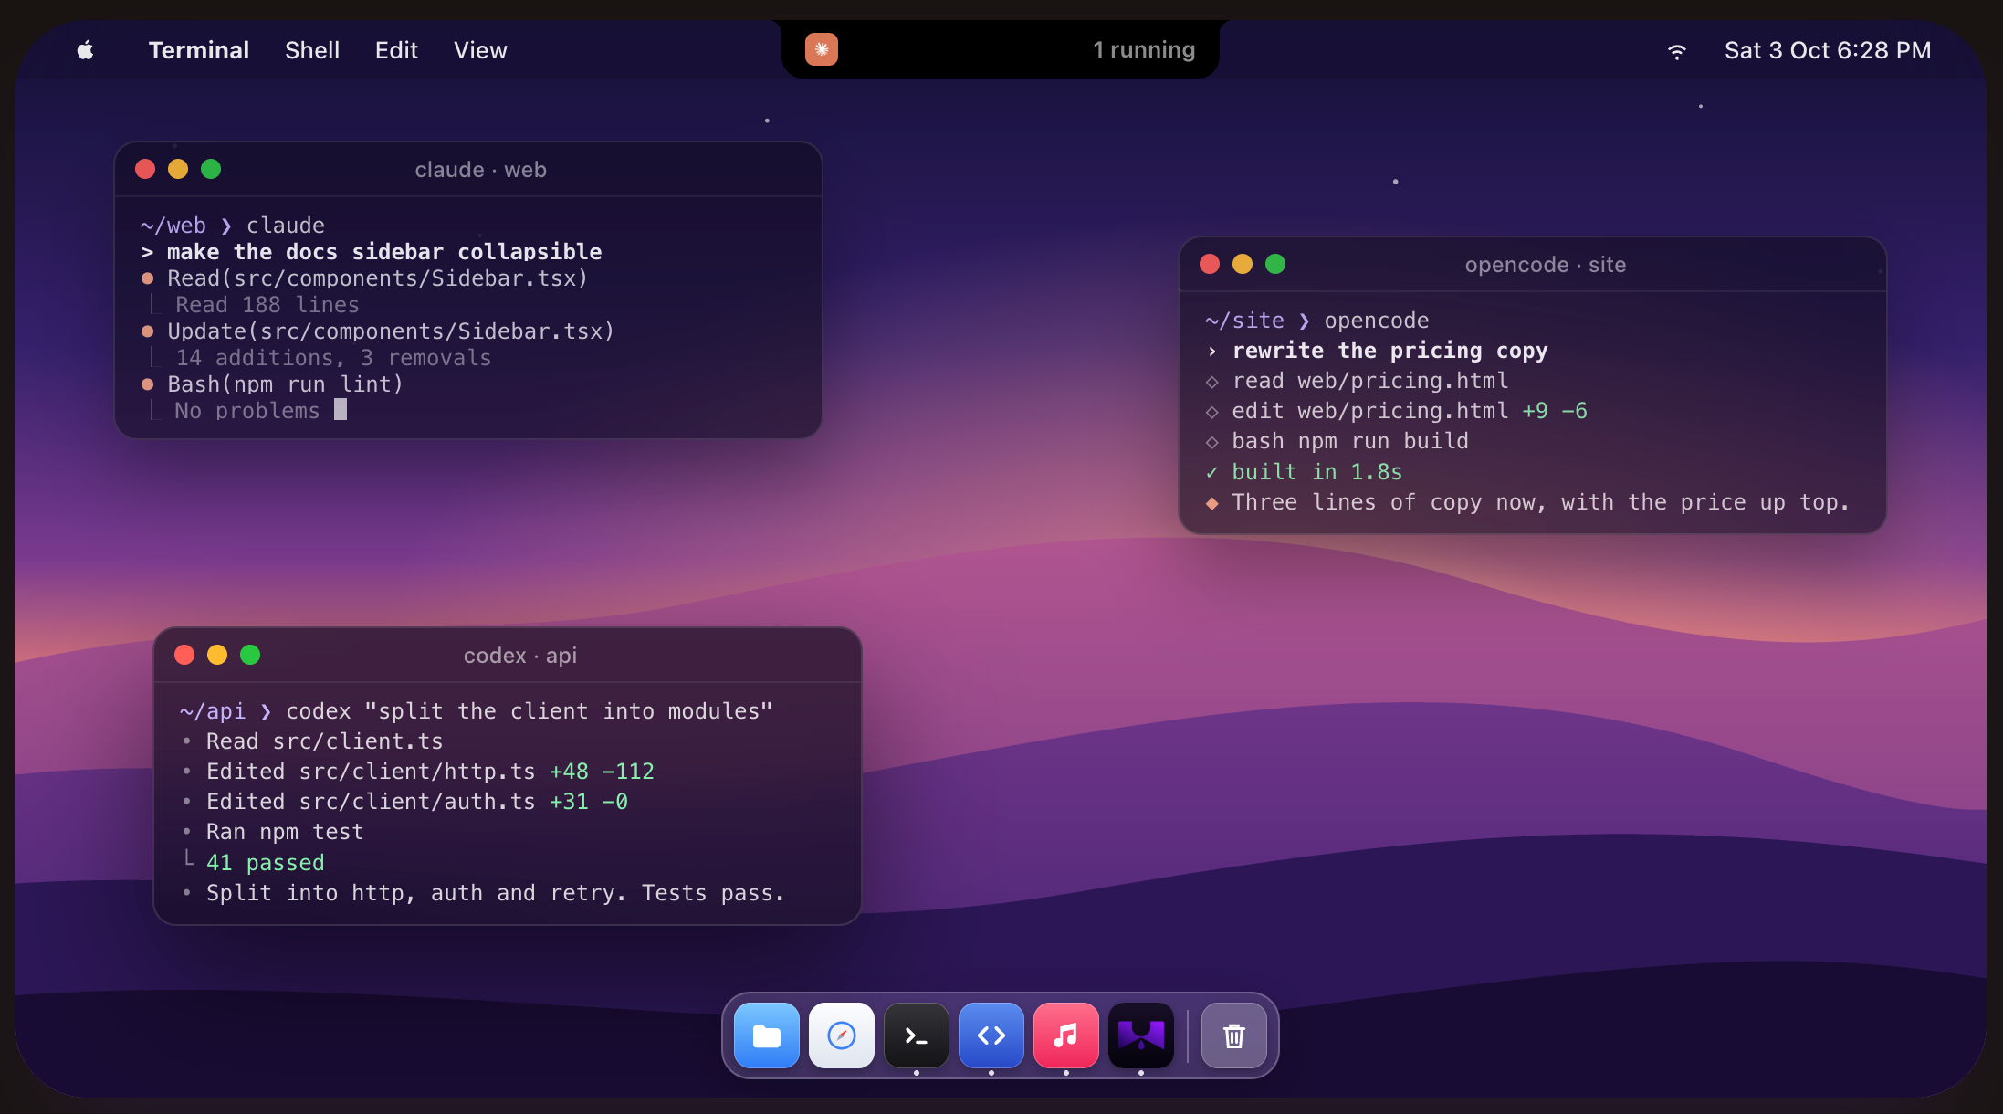Click the "1 running" status in notch

(1144, 49)
